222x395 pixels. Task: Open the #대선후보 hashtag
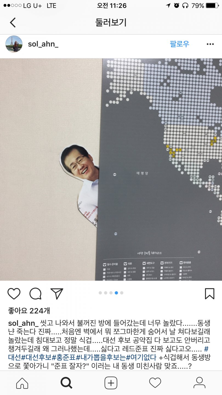click(36, 357)
